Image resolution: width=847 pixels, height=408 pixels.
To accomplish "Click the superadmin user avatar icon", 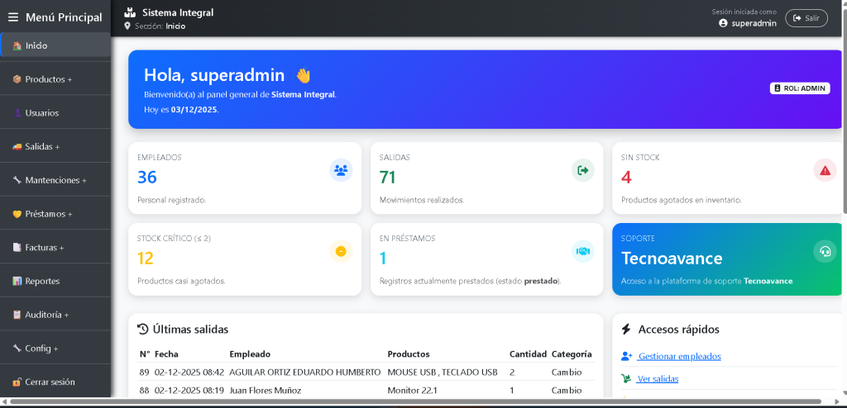I will 723,23.
